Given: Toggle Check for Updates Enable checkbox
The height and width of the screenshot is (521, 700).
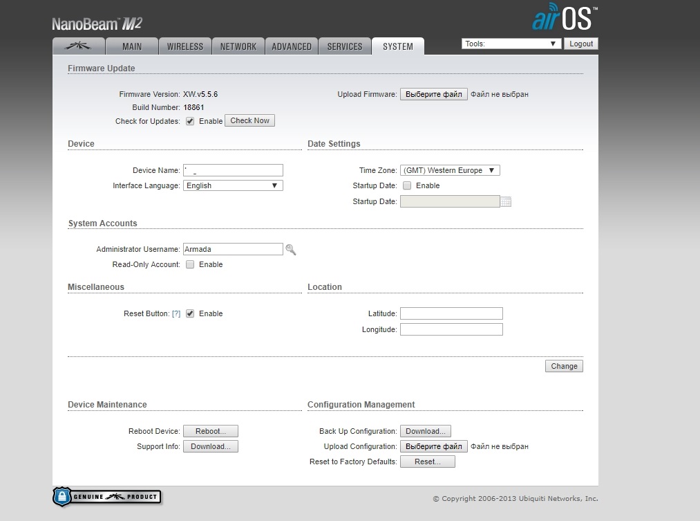Looking at the screenshot, I should coord(190,121).
